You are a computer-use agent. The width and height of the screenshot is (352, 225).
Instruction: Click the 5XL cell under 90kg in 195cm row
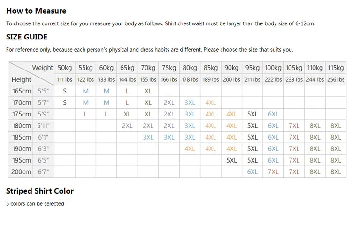click(231, 160)
